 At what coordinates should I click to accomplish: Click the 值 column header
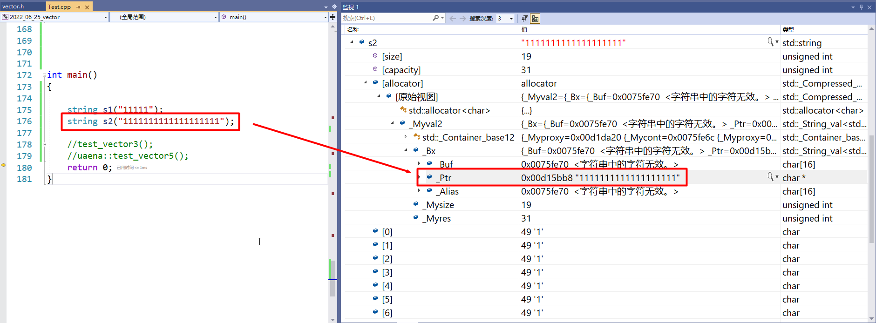[x=649, y=29]
